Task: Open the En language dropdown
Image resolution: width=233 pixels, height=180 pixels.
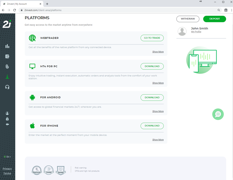Action: pos(7,157)
